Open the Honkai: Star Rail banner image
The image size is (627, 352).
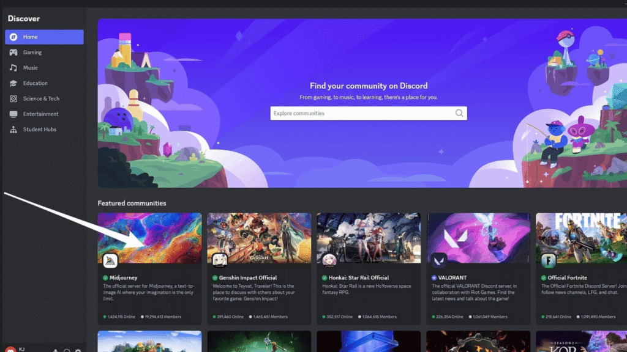(369, 238)
